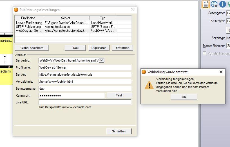Remove profile with Entfernen button
This screenshot has height=147, width=230.
click(122, 48)
